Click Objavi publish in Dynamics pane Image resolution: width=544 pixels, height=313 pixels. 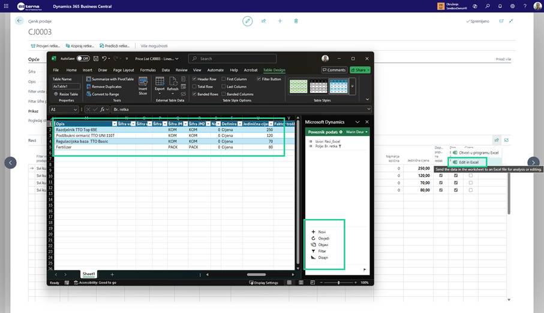click(313, 245)
